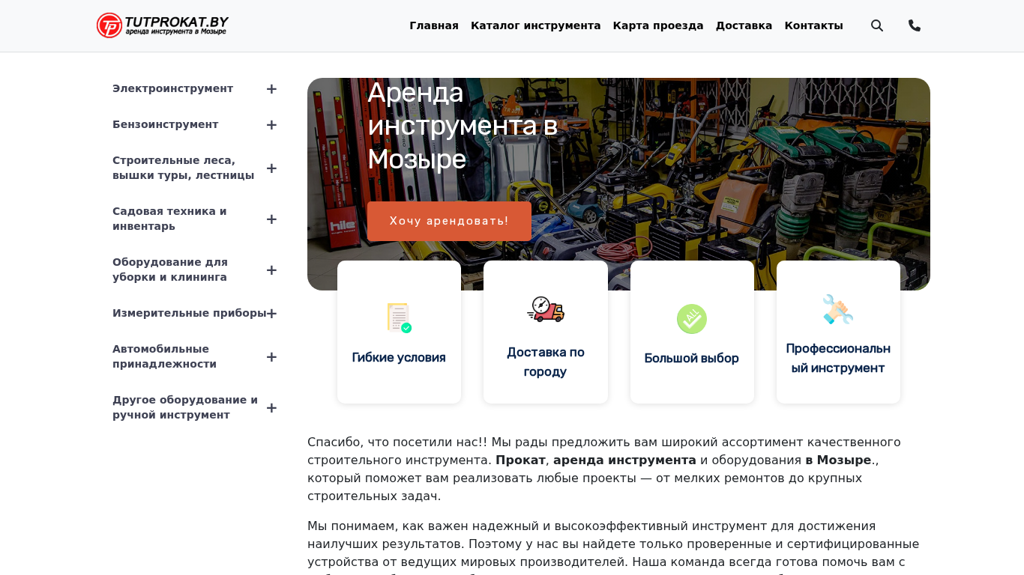Click the bold text в Мозыре

[x=838, y=460]
